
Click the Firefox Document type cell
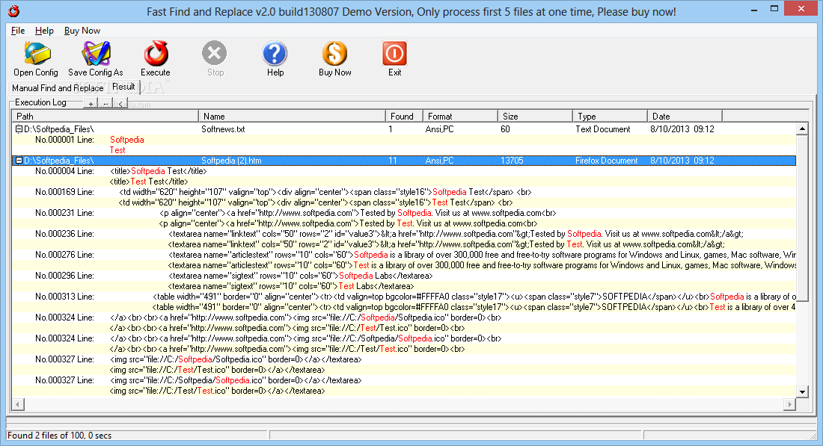click(606, 161)
